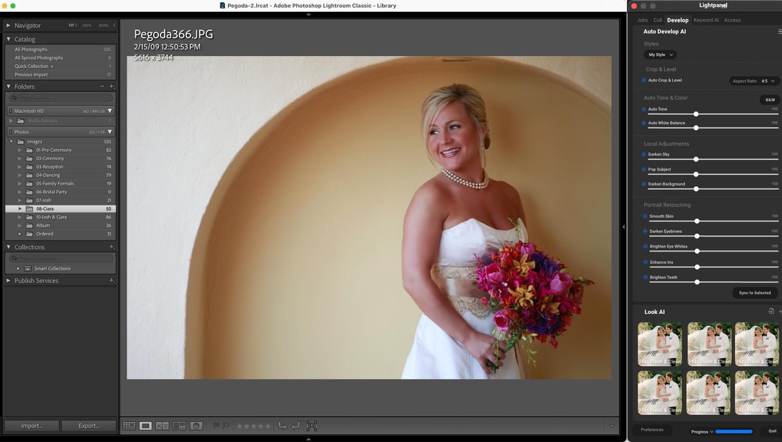Screen dimensions: 782x442
Task: Click the B&W button
Action: (770, 100)
